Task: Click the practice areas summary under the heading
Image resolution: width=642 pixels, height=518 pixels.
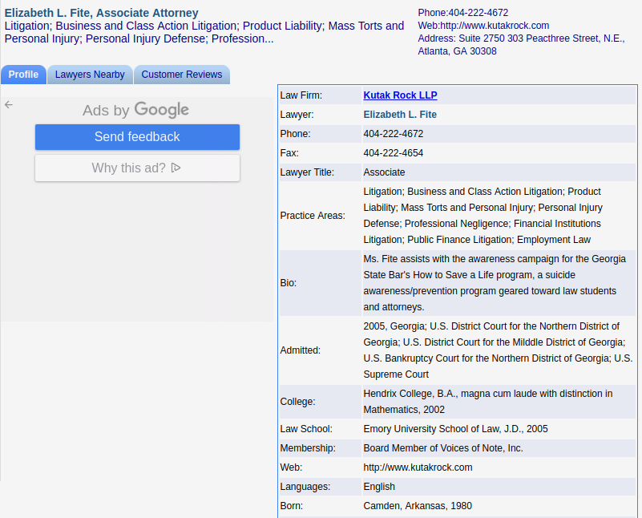Action: pos(204,32)
